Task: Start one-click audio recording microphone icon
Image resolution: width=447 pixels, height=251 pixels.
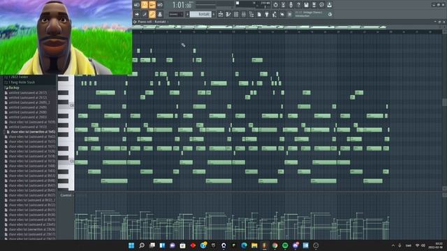Action: 291,5
